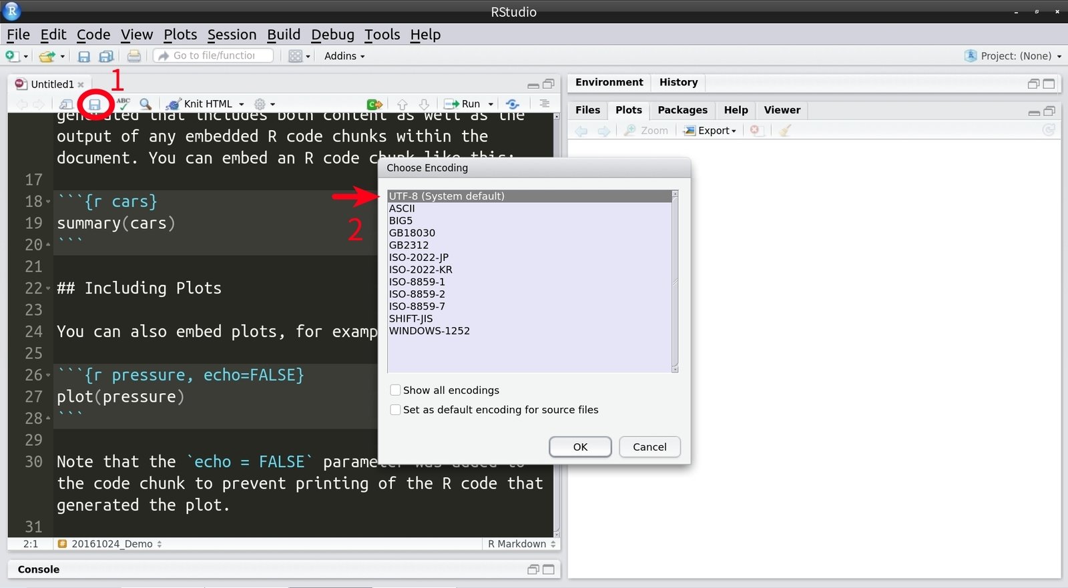The width and height of the screenshot is (1068, 588).
Task: Close the Untitled1 tab
Action: tap(81, 85)
